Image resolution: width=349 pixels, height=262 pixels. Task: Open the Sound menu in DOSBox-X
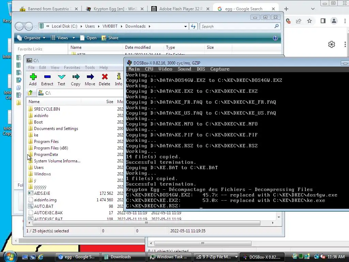coord(184,69)
